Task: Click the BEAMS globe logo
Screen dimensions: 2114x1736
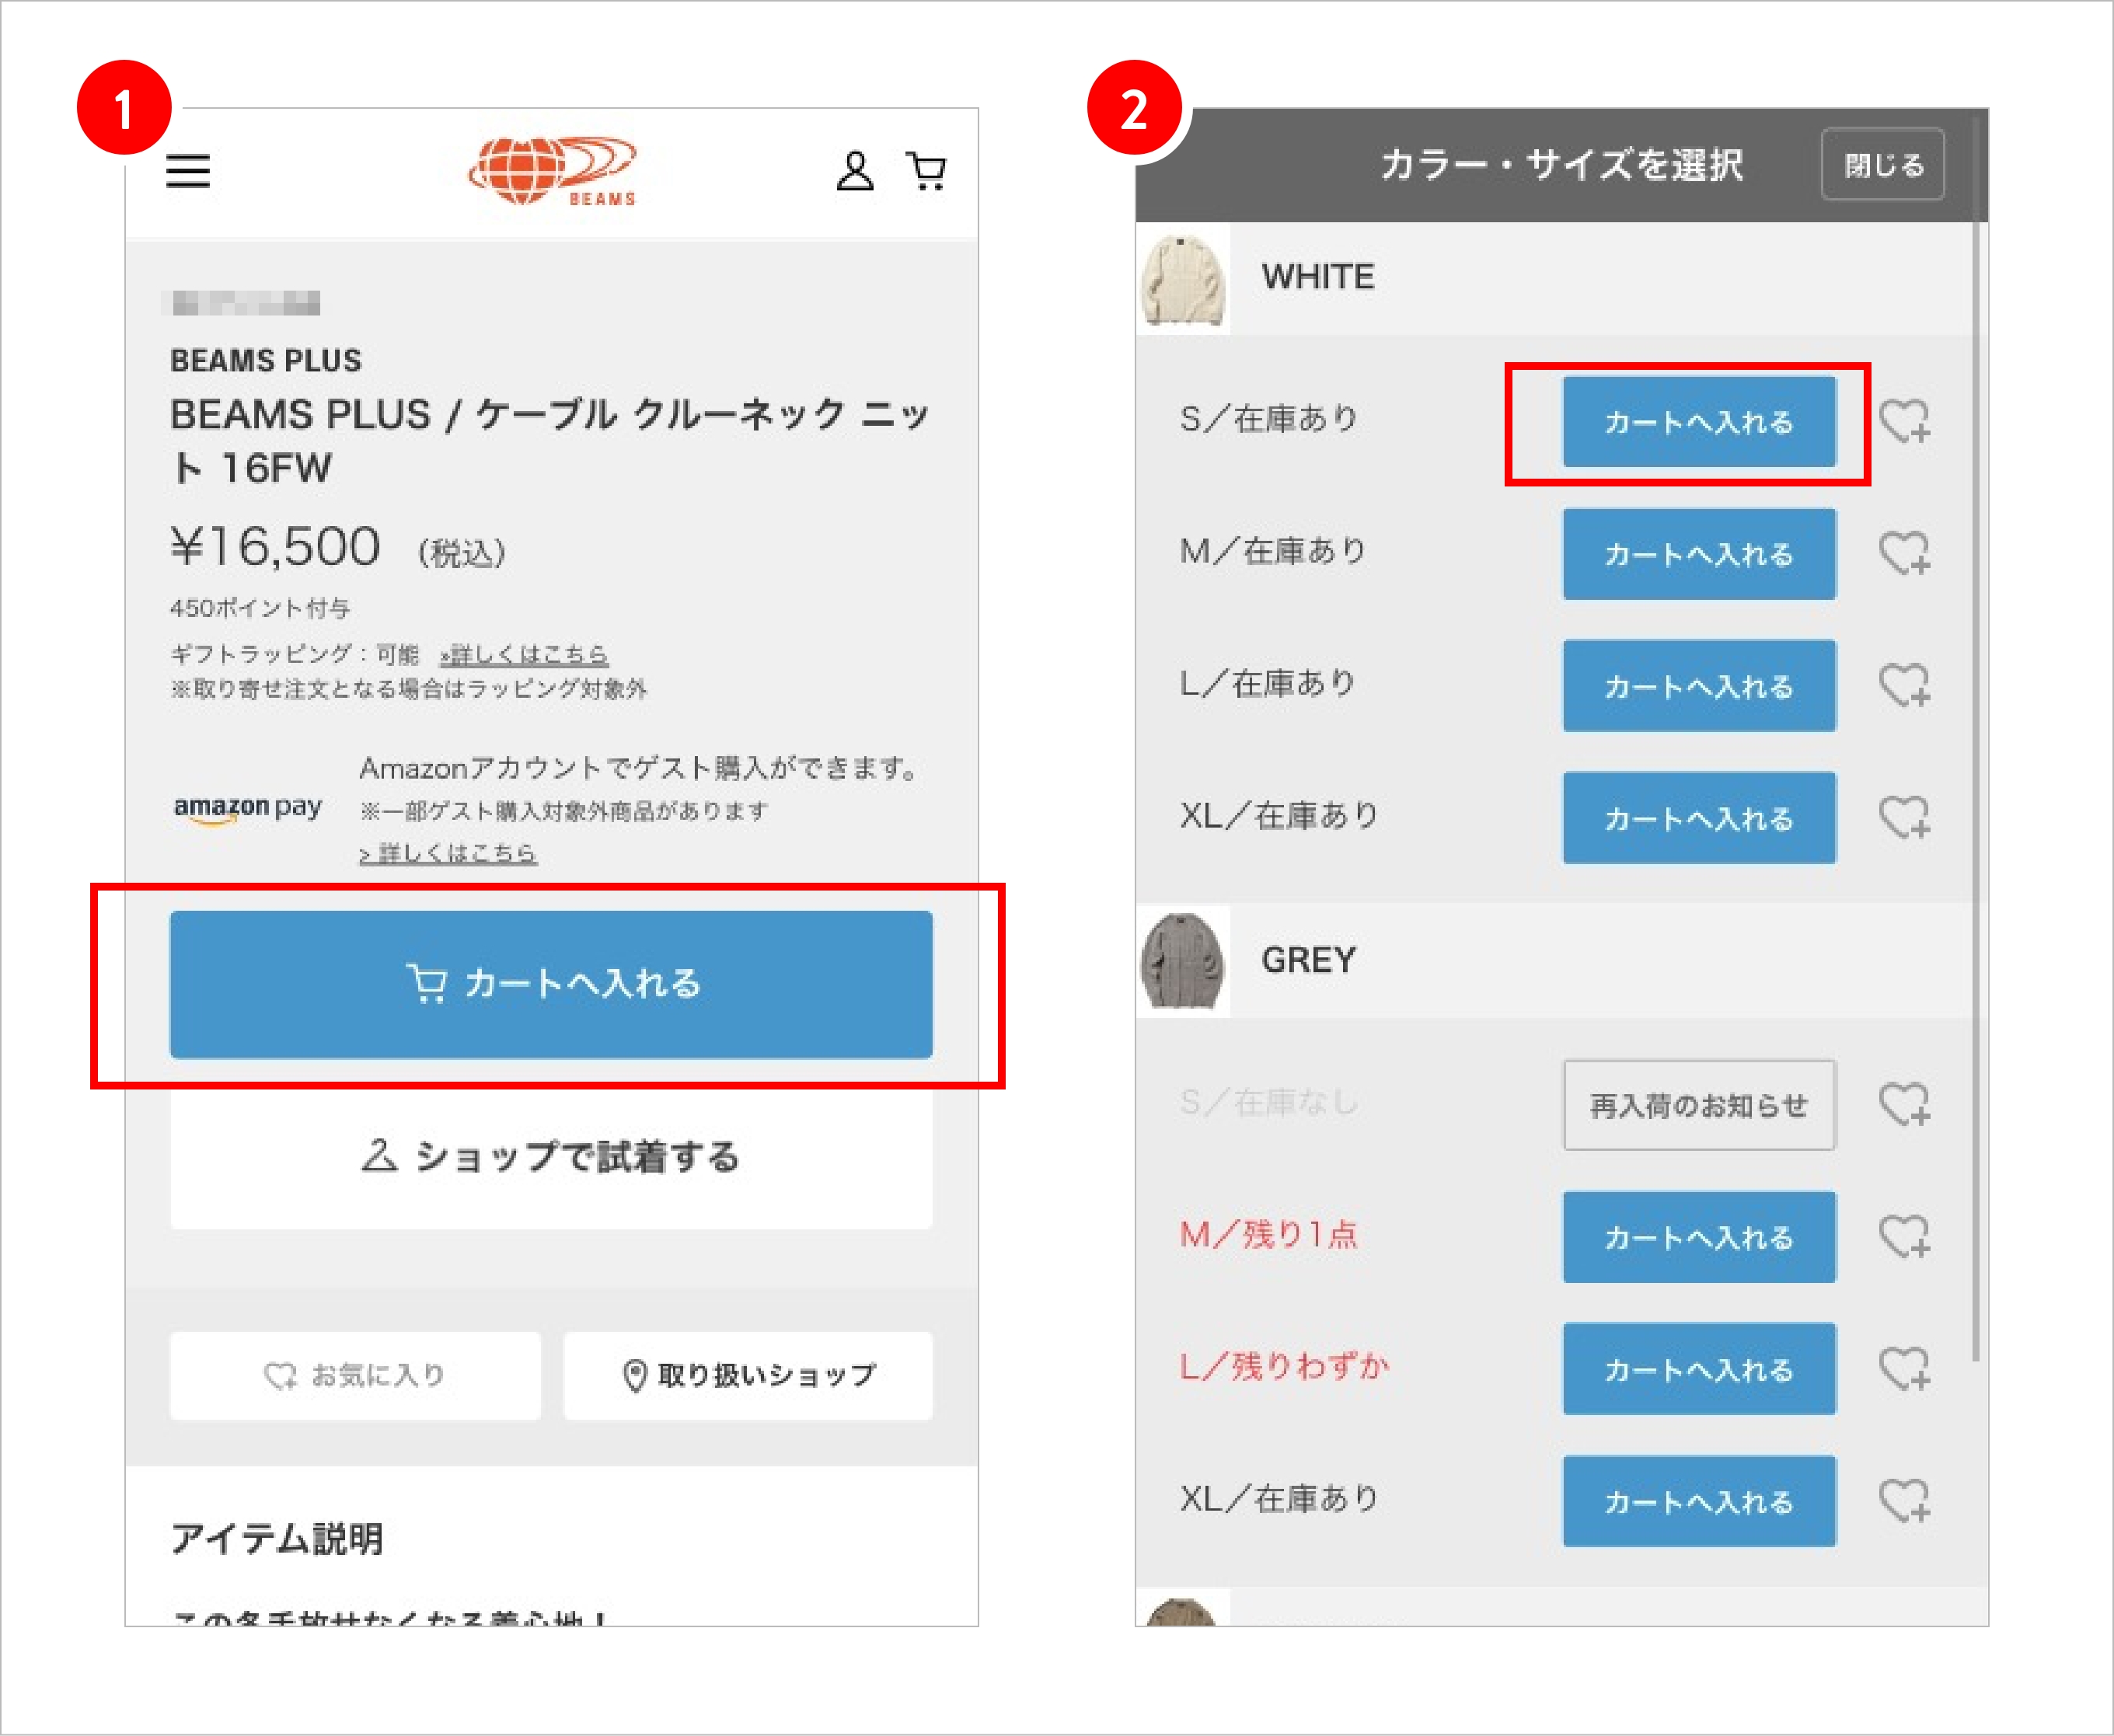Action: click(552, 171)
